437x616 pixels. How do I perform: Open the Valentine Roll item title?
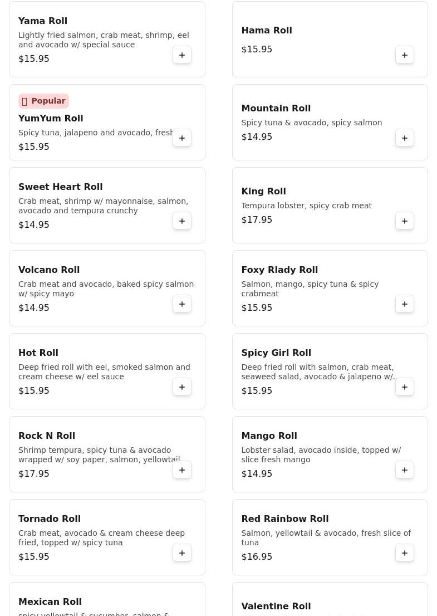tap(276, 606)
